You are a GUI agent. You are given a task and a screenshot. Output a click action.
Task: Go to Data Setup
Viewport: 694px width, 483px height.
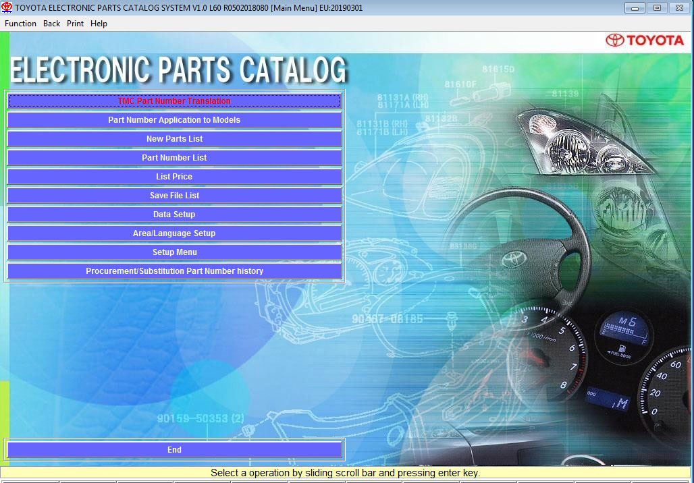[x=174, y=215]
